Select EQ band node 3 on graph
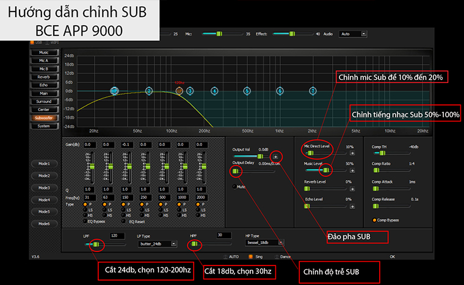Viewport: 464px width, 285px height. click(x=190, y=91)
